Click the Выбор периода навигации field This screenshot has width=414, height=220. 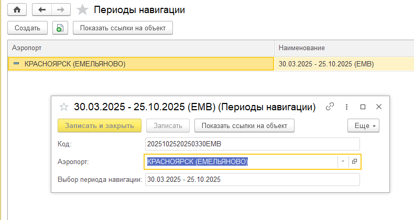coord(253,179)
